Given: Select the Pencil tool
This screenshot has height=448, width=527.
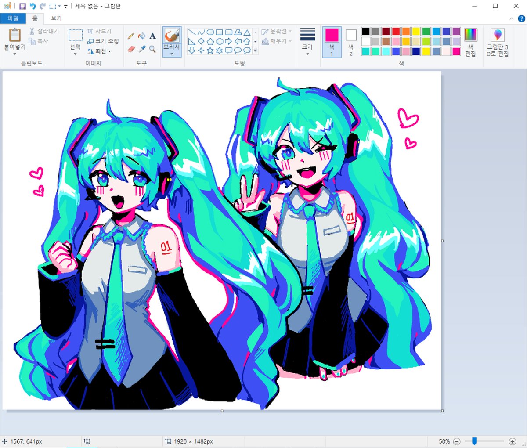Looking at the screenshot, I should 131,36.
